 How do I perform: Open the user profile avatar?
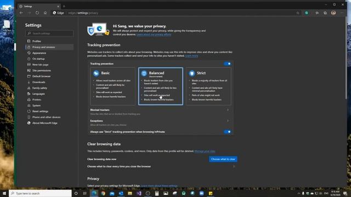coord(333,13)
